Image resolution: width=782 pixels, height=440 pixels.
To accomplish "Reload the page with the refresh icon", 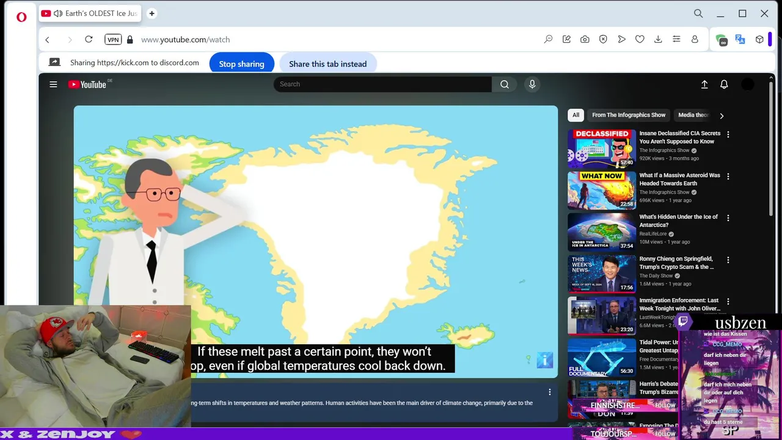I will click(x=89, y=39).
